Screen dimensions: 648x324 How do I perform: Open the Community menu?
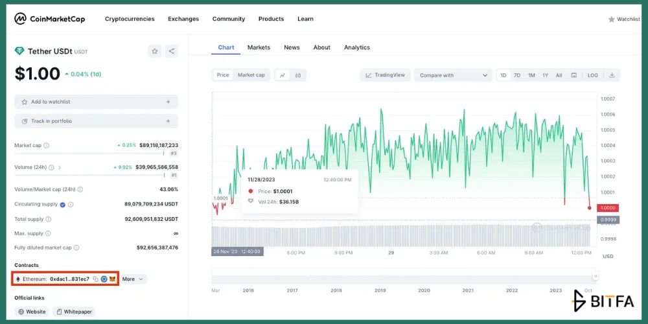(x=229, y=19)
